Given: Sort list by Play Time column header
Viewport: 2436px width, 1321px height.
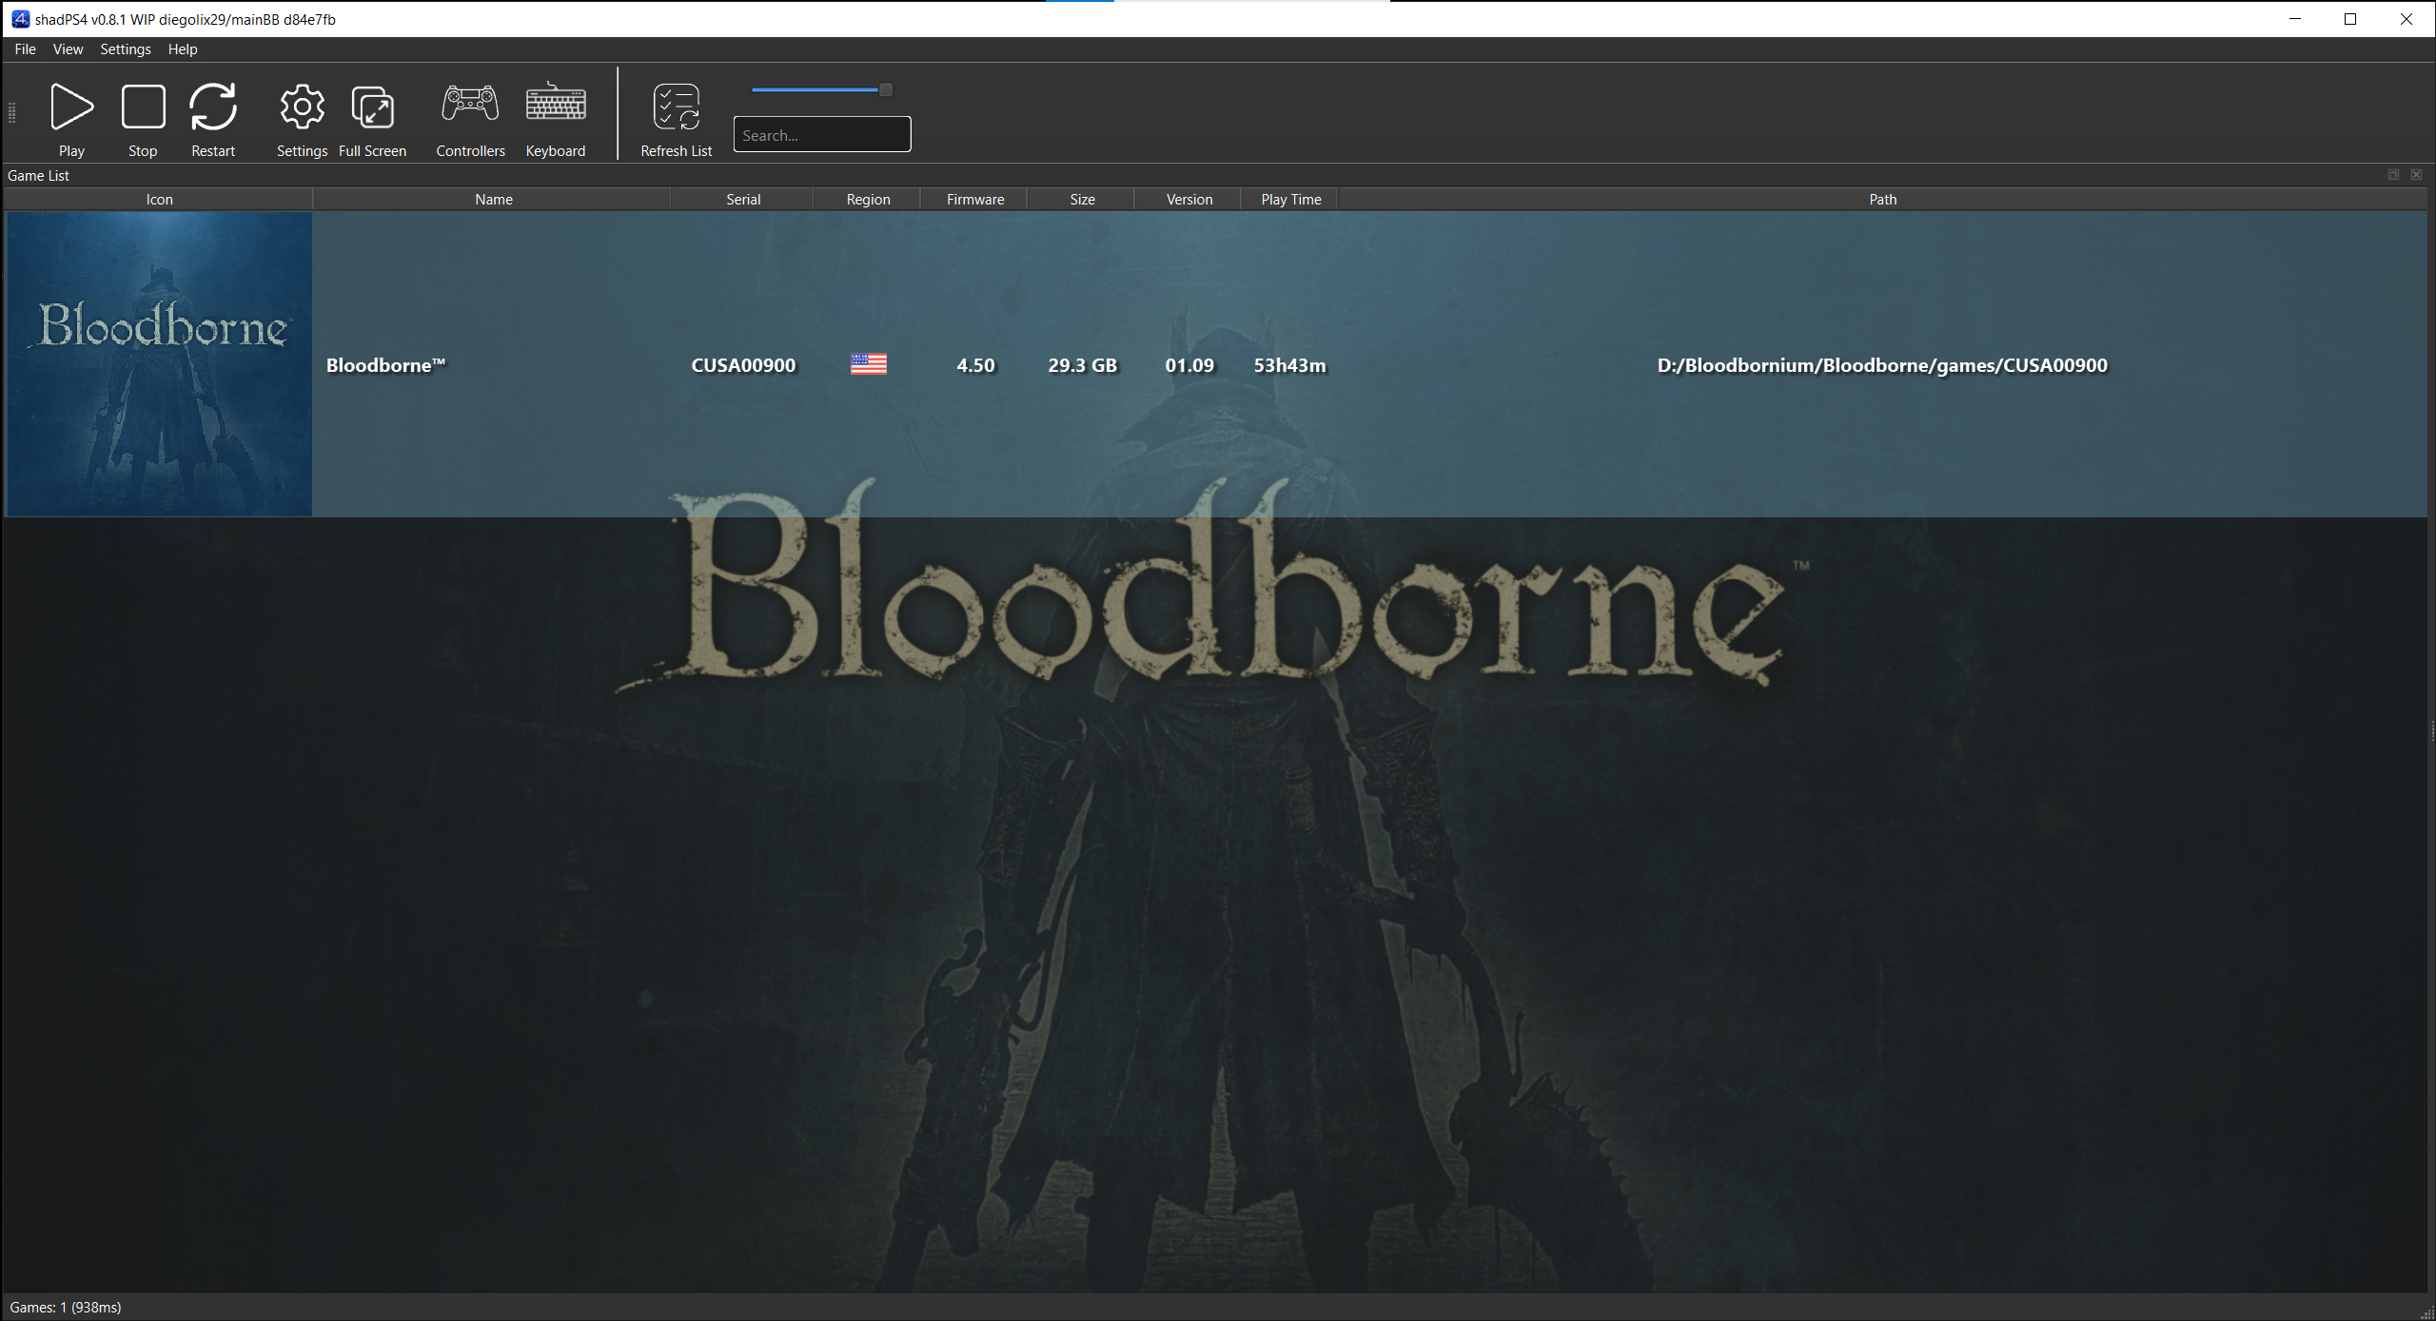Looking at the screenshot, I should 1290,200.
